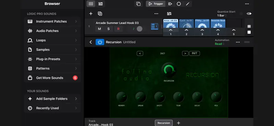Expand Samples chevron
The image size is (274, 126).
[x=76, y=50]
